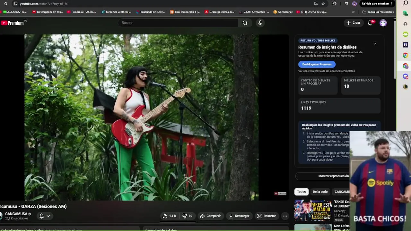Click the Buscar search field

tap(178, 23)
